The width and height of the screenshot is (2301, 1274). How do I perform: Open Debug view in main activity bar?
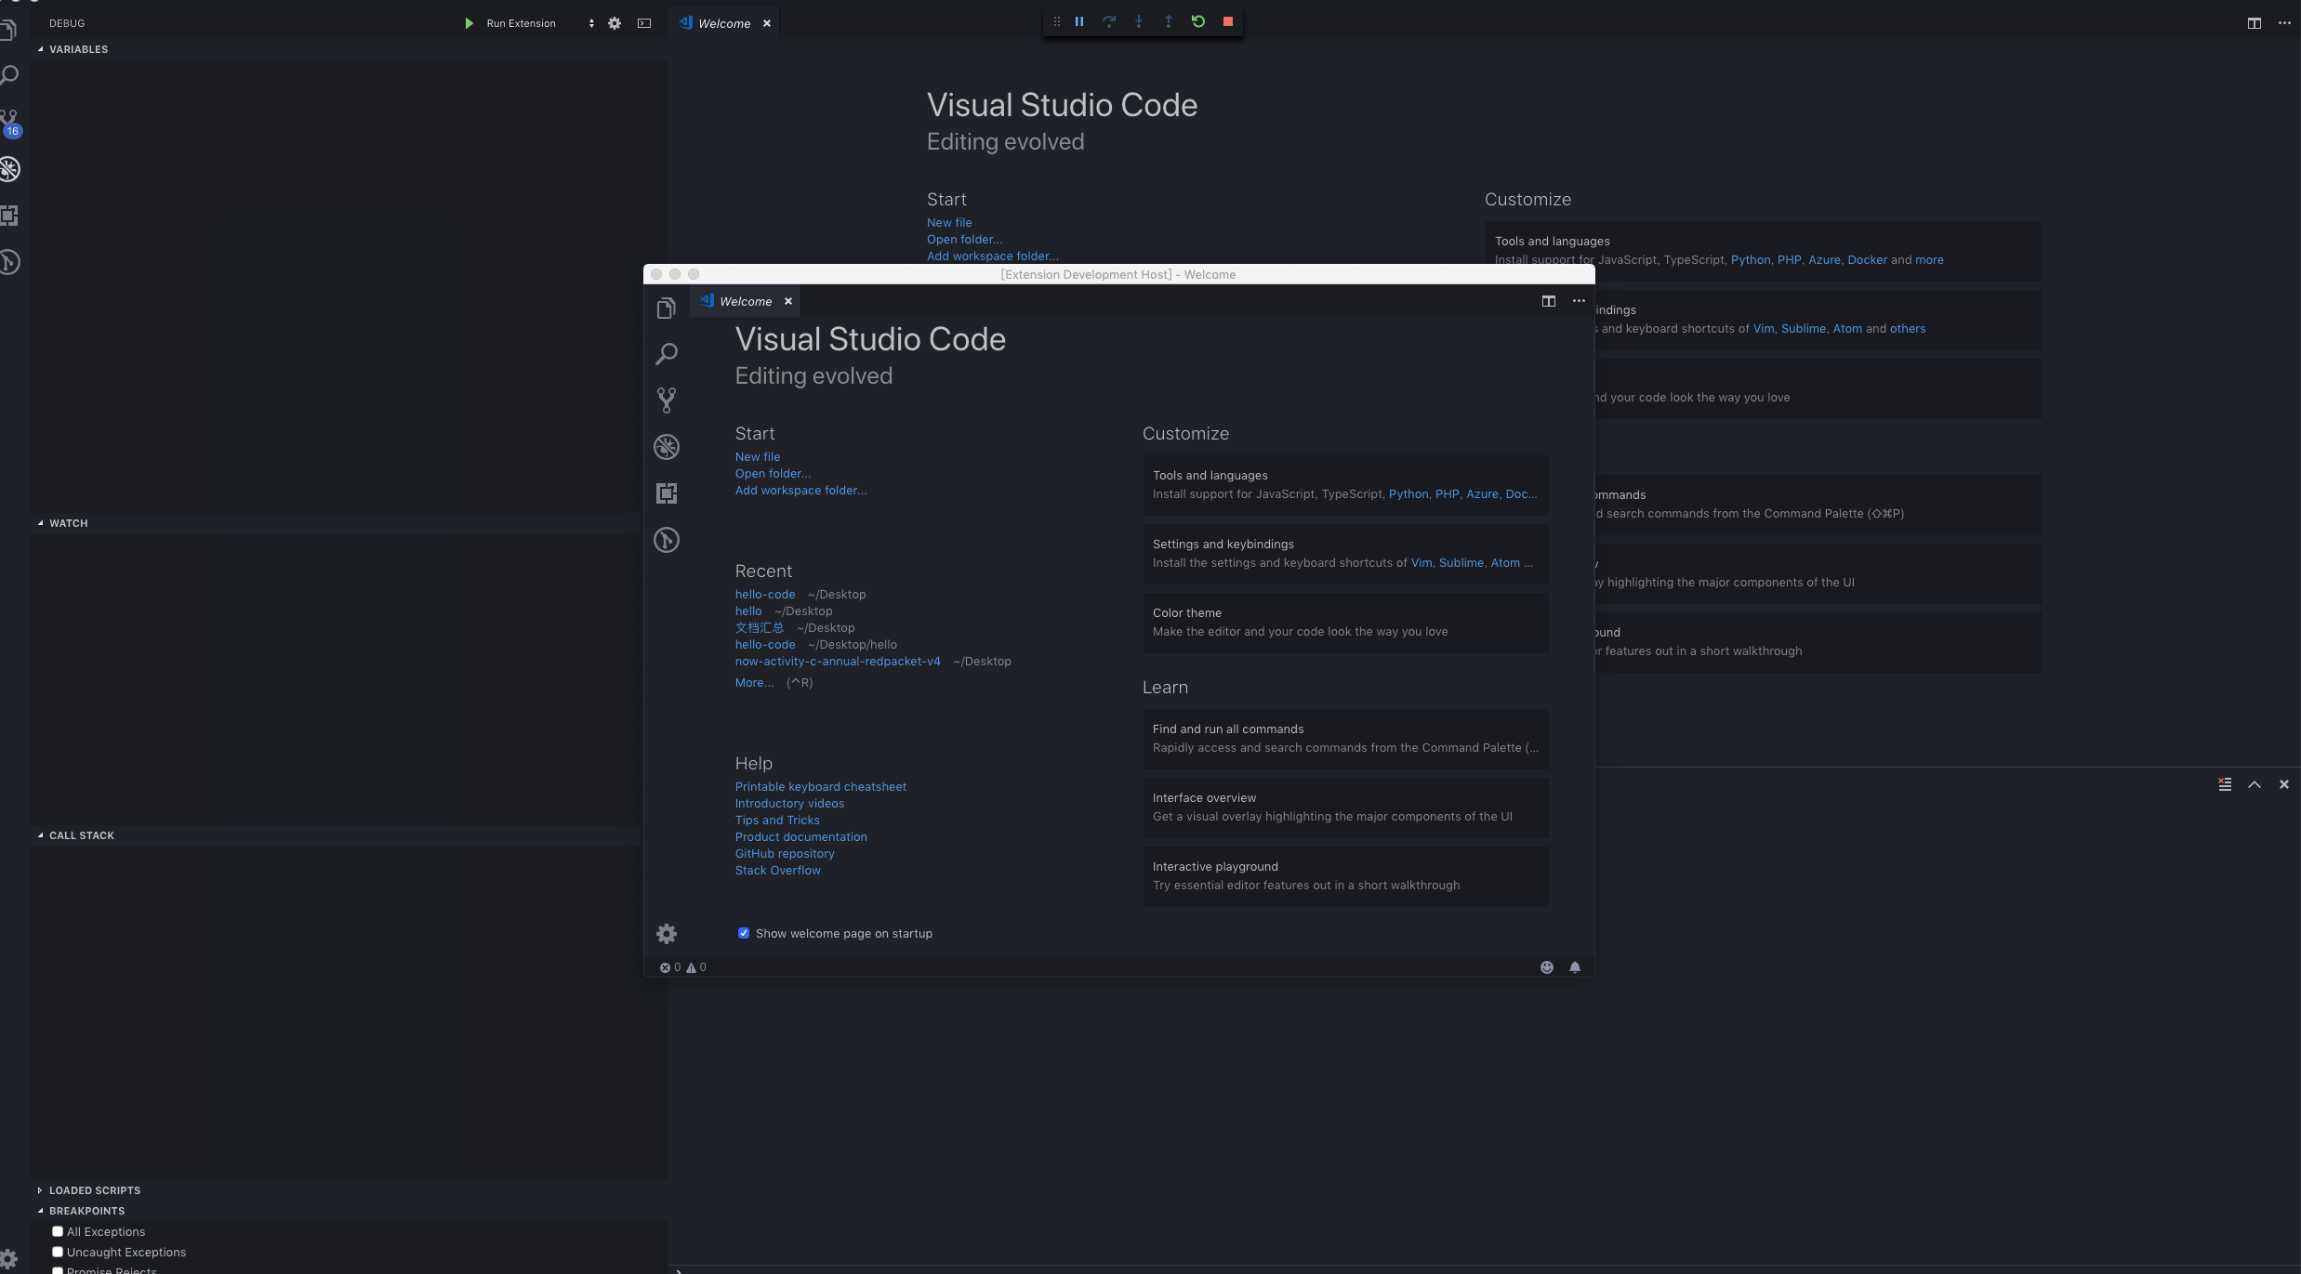point(9,169)
